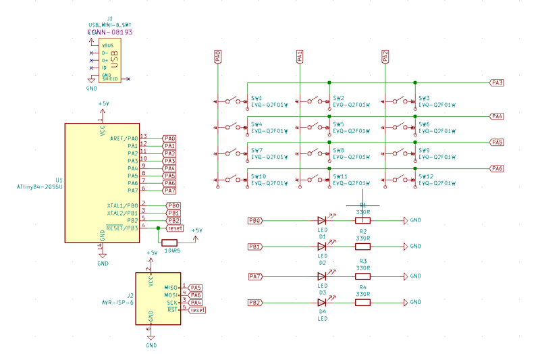Image resolution: width=540 pixels, height=354 pixels.
Task: Select LED D1 diode symbol
Action: [322, 220]
